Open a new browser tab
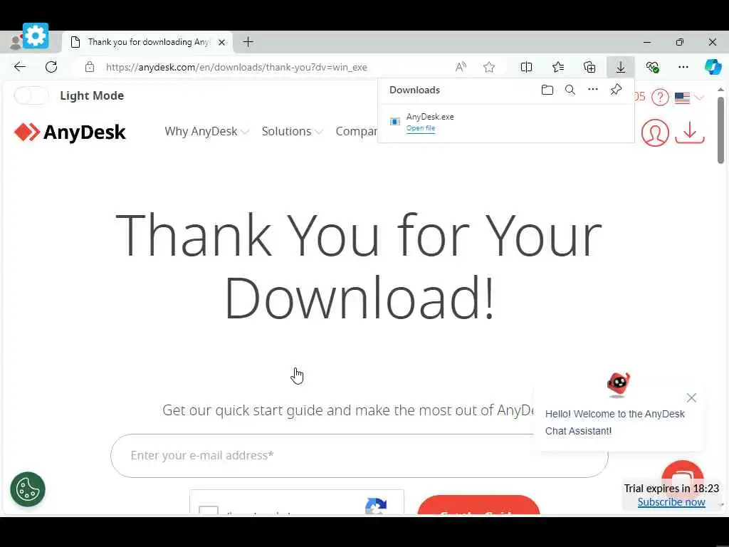Image resolution: width=729 pixels, height=547 pixels. click(x=248, y=42)
